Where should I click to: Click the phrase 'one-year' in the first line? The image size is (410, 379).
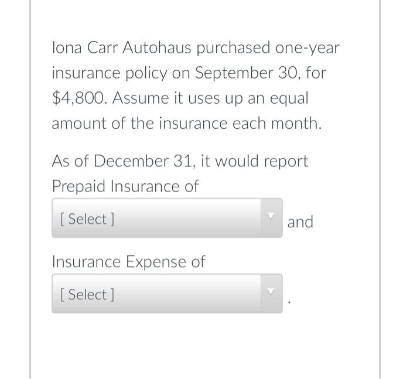pyautogui.click(x=307, y=49)
